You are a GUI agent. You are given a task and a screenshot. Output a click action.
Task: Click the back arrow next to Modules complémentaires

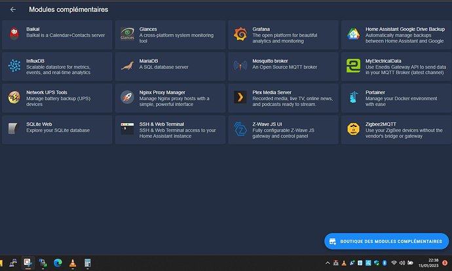[13, 10]
